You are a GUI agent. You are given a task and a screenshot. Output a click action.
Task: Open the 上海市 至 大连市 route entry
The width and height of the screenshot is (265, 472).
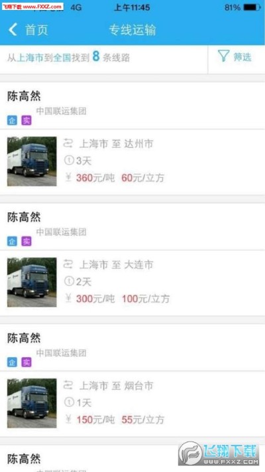pyautogui.click(x=132, y=283)
